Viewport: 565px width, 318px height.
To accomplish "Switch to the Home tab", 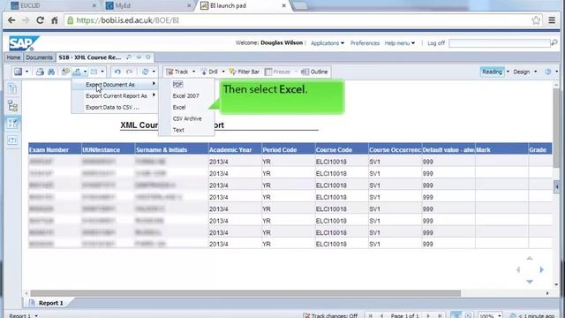I will point(13,57).
